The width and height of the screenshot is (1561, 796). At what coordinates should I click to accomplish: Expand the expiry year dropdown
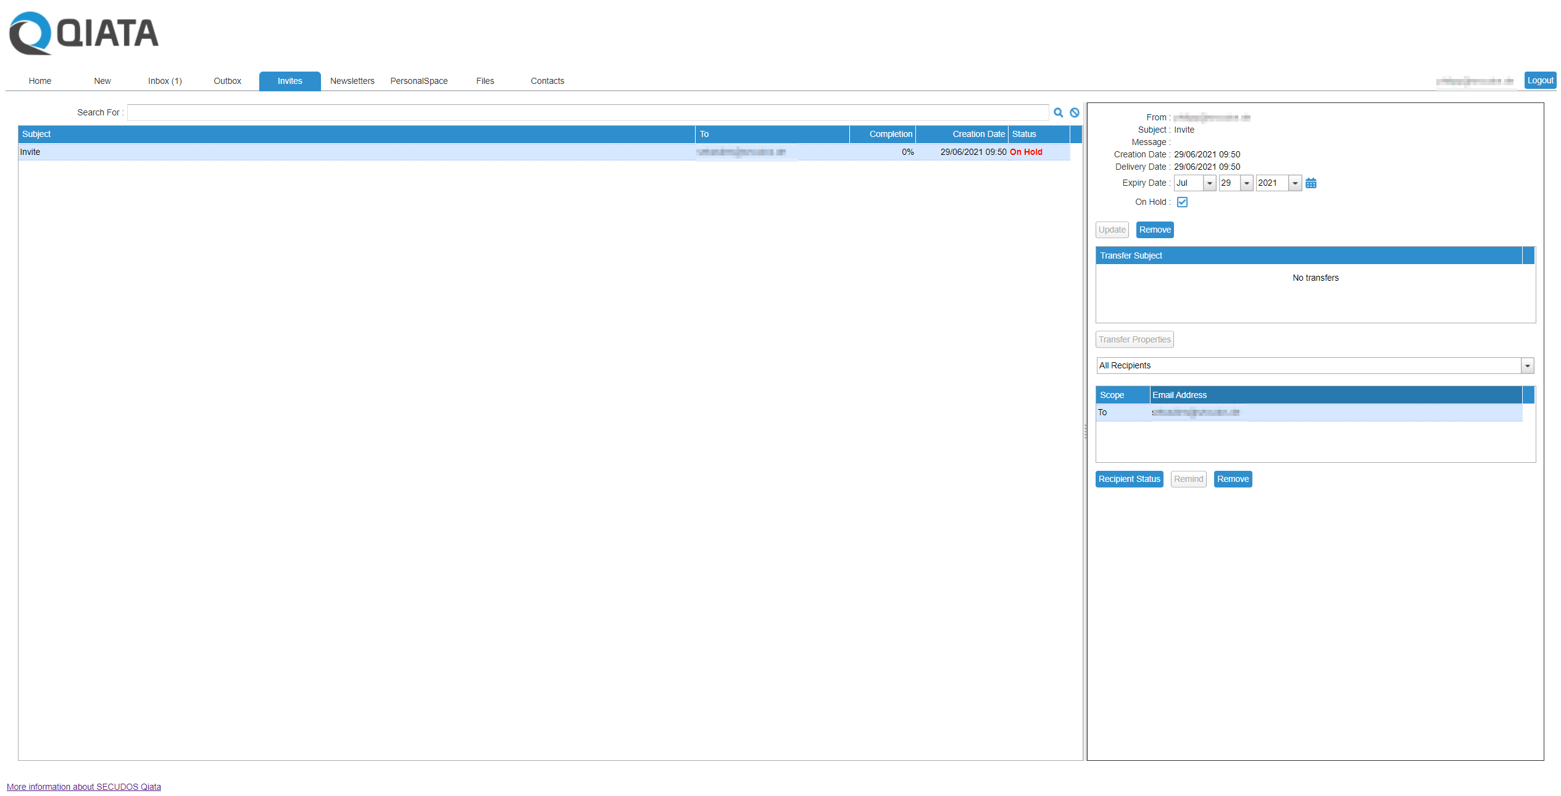[1295, 183]
